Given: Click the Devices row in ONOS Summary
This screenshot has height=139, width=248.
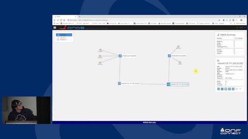Looking at the screenshot, I should point(230,41).
